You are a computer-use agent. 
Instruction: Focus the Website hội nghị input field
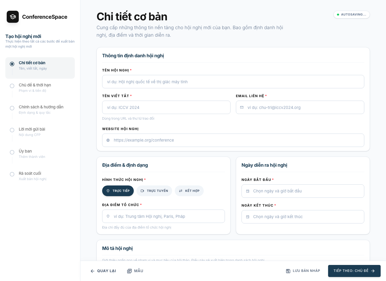tap(233, 140)
